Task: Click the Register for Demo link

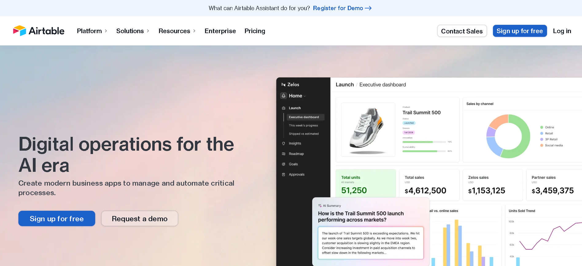Action: coord(338,8)
